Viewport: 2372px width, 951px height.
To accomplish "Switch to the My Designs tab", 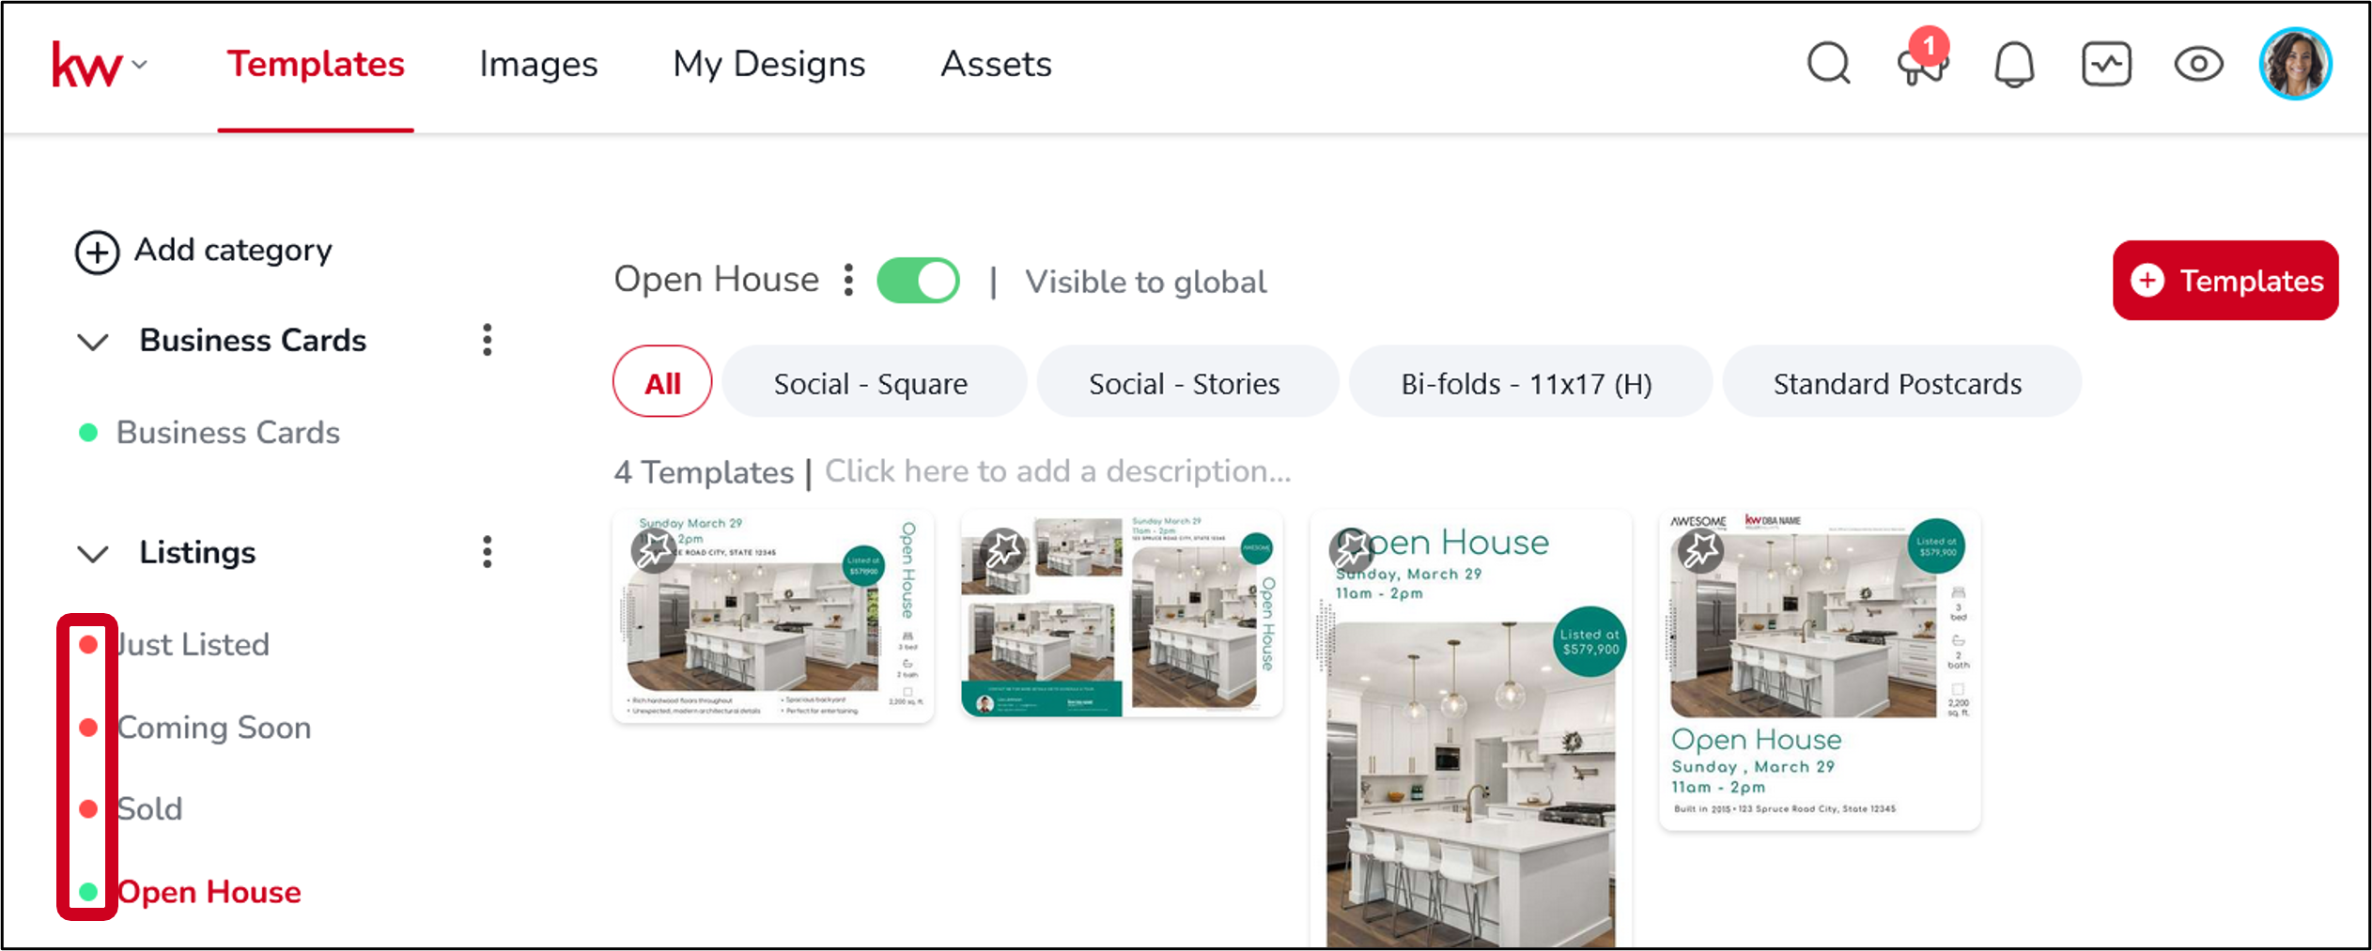I will 768,64.
